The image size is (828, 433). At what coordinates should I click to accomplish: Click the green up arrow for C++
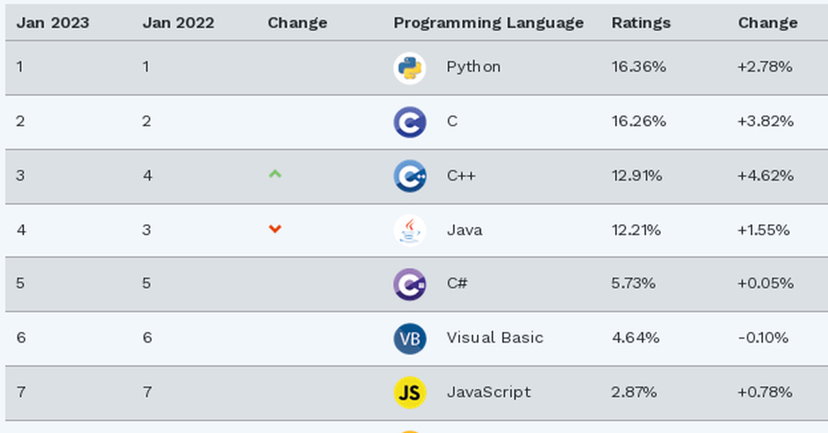pyautogui.click(x=275, y=174)
